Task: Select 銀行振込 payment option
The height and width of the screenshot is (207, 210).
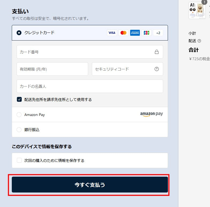Action: [19, 130]
